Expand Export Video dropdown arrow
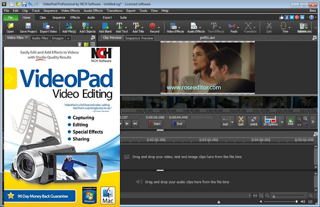This screenshot has width=320, height=207. (x=52, y=27)
